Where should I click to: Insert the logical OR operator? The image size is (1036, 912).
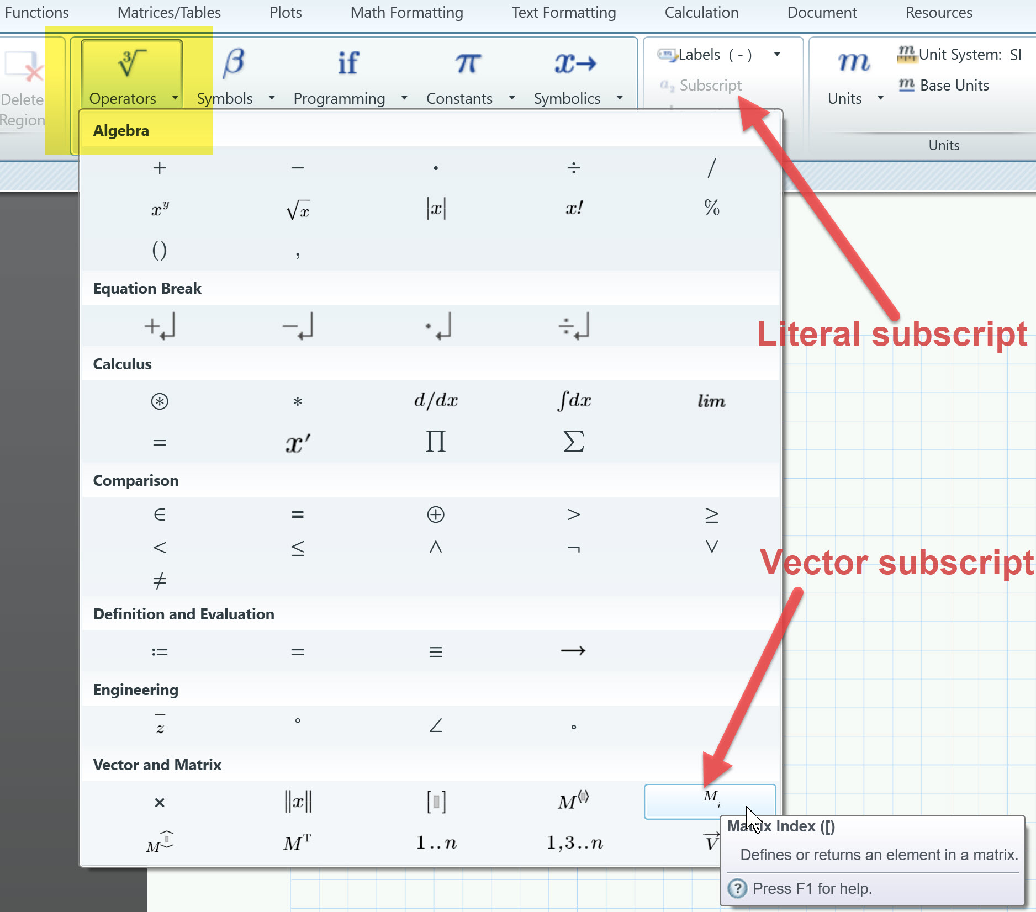pos(712,547)
